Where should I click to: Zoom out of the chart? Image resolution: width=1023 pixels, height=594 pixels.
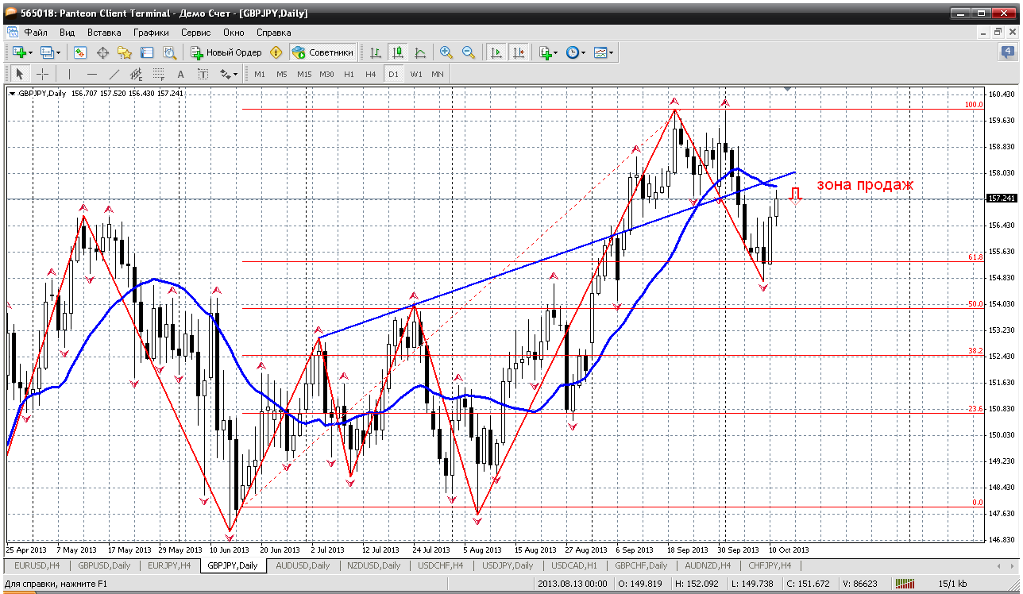click(469, 52)
